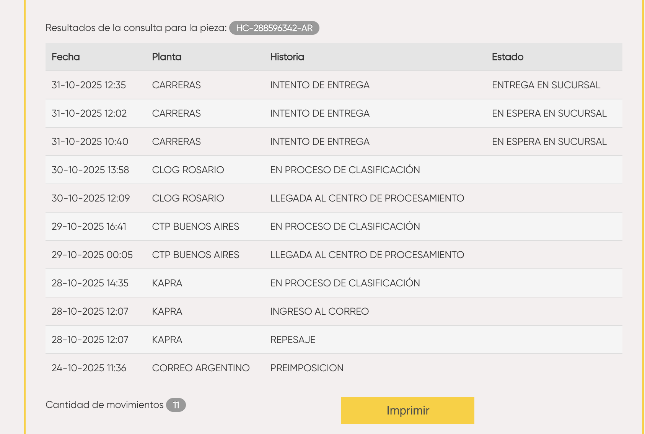Select the Planta column header

167,57
